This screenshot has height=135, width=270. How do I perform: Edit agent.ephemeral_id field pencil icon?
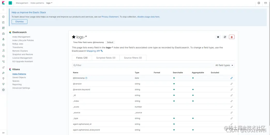point(232,124)
